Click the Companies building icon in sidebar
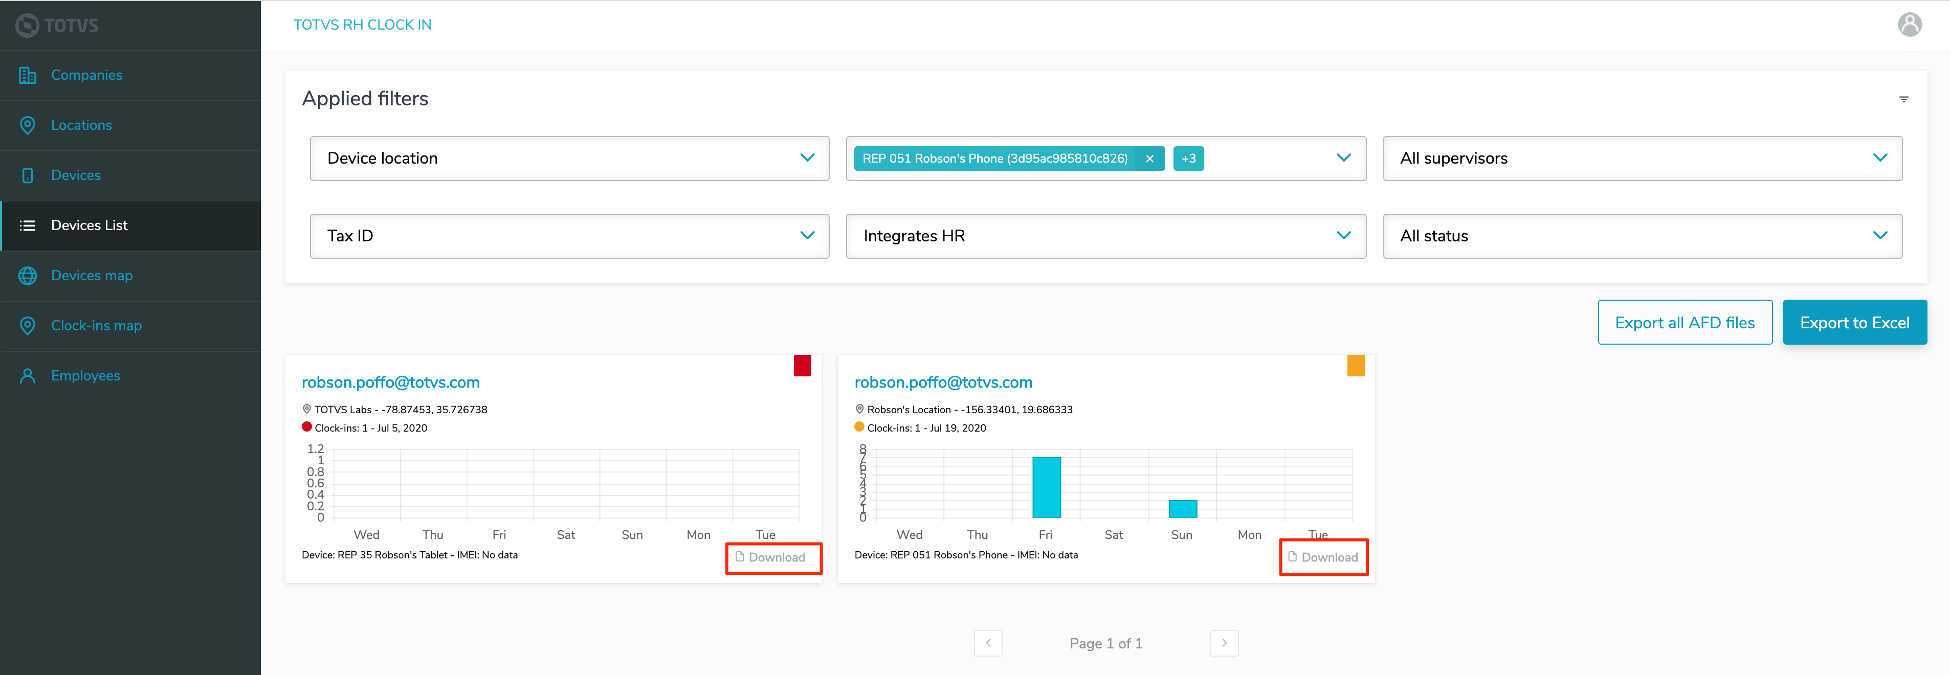The height and width of the screenshot is (675, 1950). pos(27,75)
